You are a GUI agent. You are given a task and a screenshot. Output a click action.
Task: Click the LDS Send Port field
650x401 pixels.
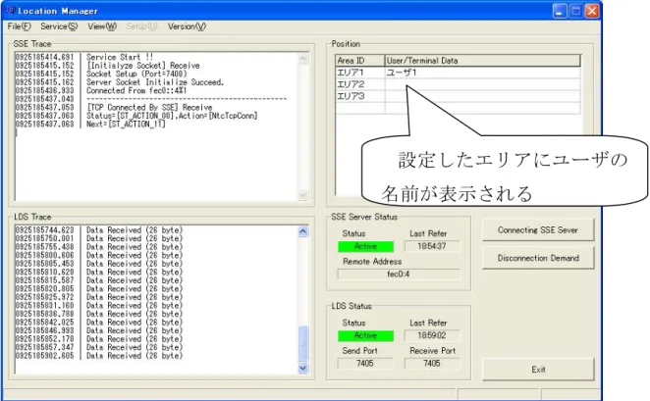pos(365,364)
